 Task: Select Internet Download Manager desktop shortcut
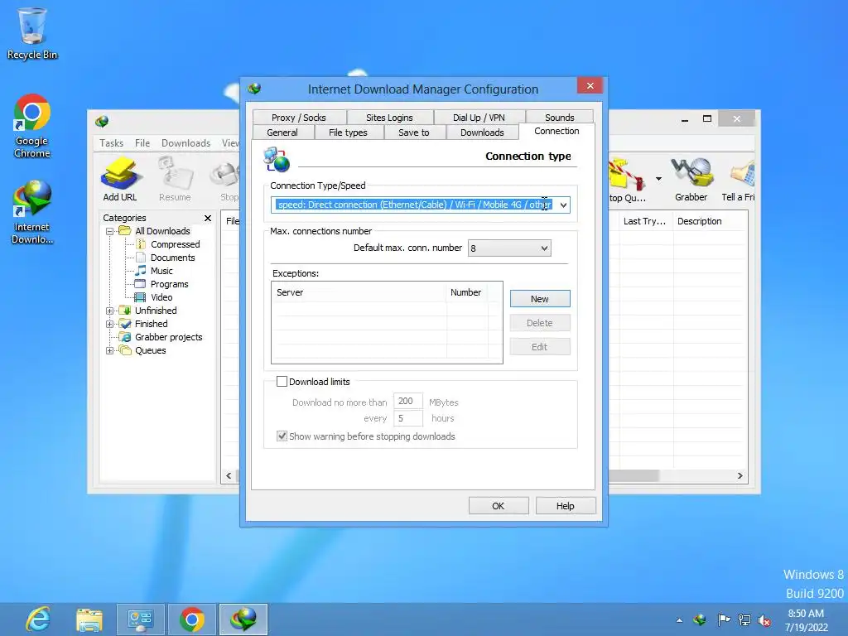tap(32, 212)
